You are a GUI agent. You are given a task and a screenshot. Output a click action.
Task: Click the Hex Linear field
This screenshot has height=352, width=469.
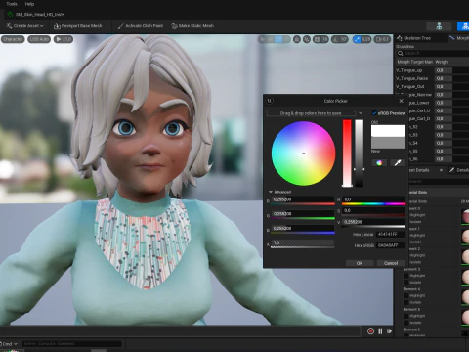[x=391, y=234]
